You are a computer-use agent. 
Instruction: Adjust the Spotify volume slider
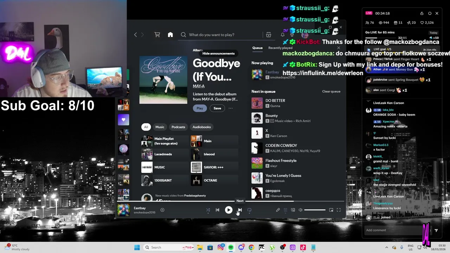tap(315, 210)
